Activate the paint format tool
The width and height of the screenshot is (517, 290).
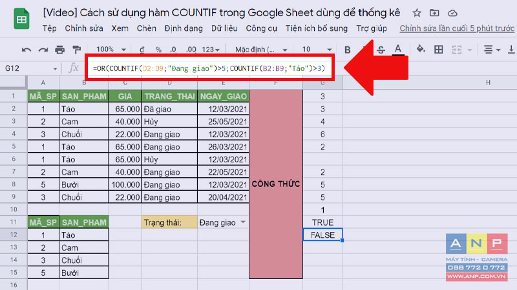[x=76, y=50]
